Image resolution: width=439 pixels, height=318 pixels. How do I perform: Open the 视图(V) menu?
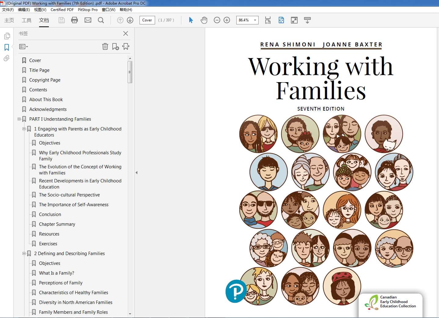[40, 10]
